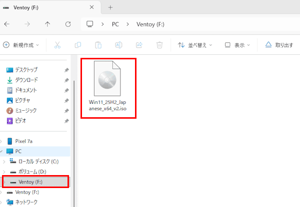Collapse the PC tree node

[x=1, y=152]
